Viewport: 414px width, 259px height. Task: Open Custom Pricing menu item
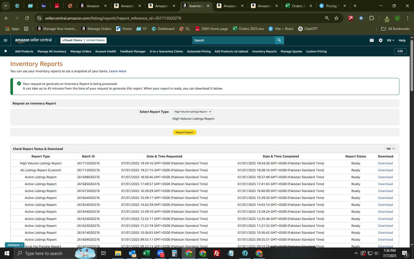click(316, 52)
